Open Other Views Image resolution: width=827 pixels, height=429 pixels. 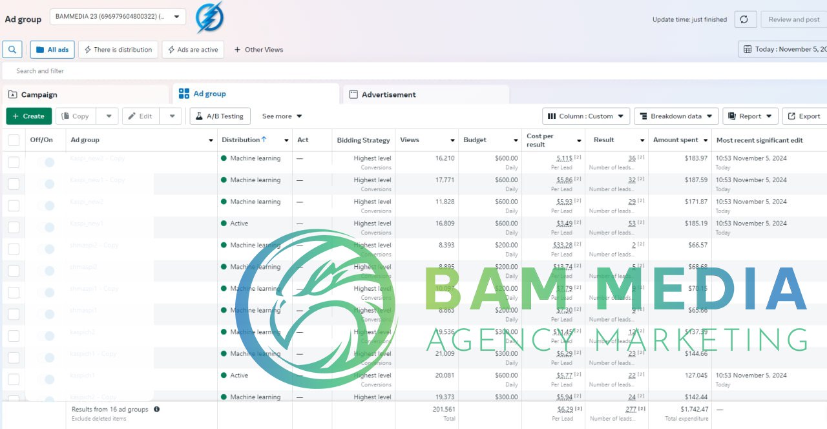pos(258,50)
